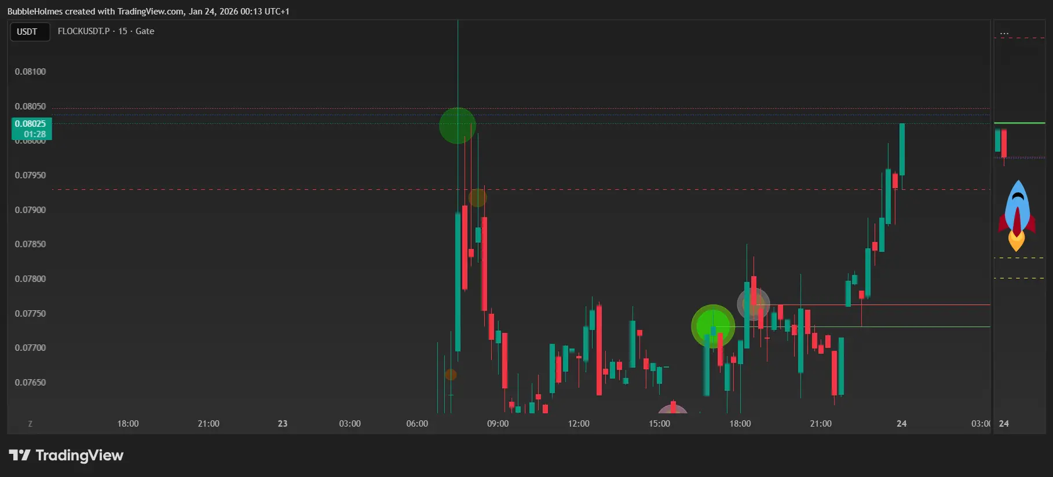Click the BubbleHolmes snapshot caption text
This screenshot has width=1053, height=477.
148,12
